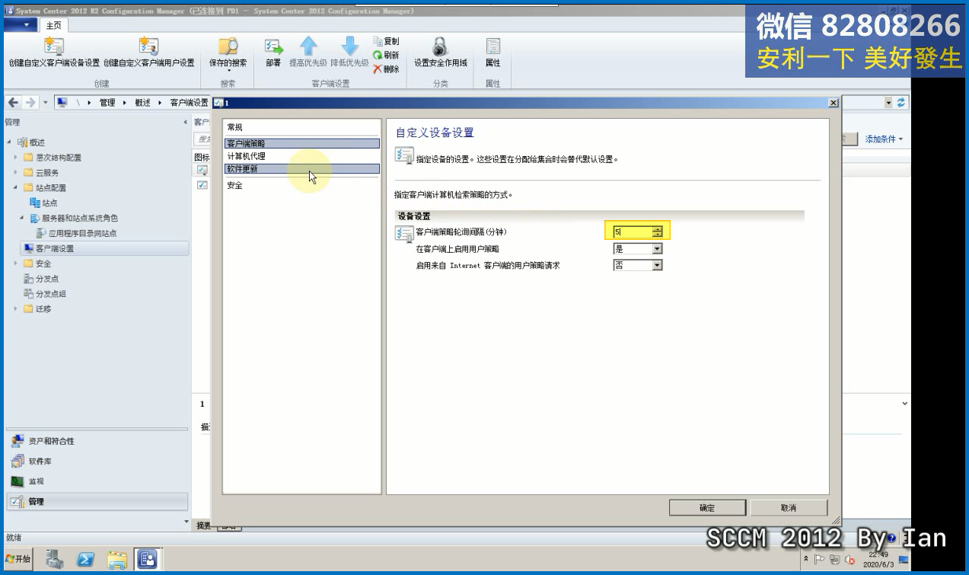Open the 监视 workspace
Screen dimensions: 969x575
[x=97, y=481]
